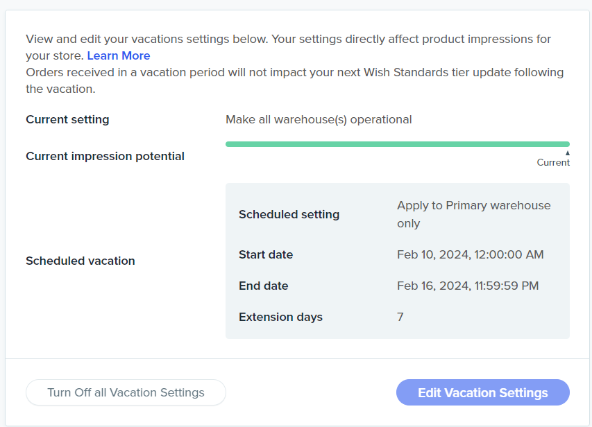
Task: Click the green impression potential bar
Action: point(397,144)
